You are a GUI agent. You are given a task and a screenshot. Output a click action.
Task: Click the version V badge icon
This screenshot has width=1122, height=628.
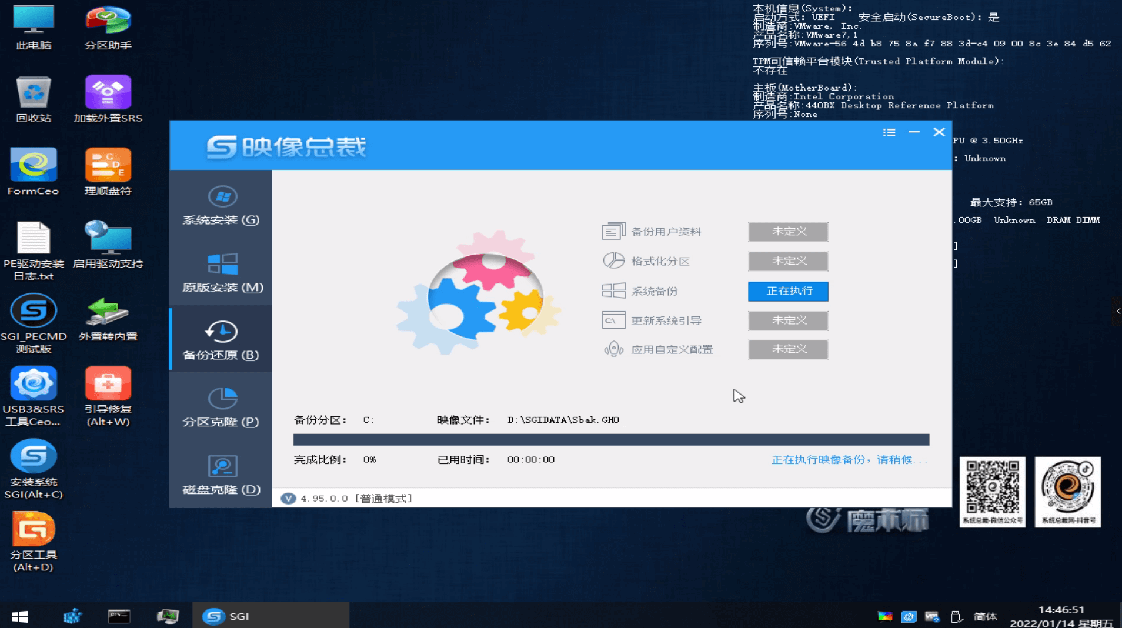tap(288, 498)
